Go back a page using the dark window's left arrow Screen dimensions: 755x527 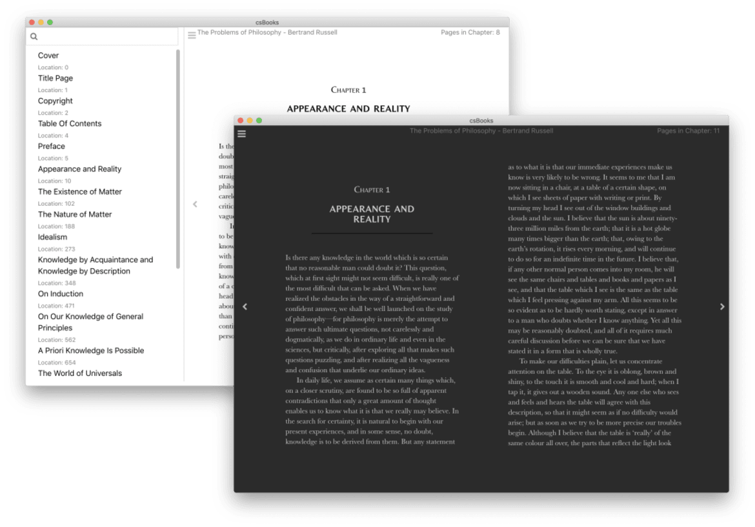pos(245,307)
